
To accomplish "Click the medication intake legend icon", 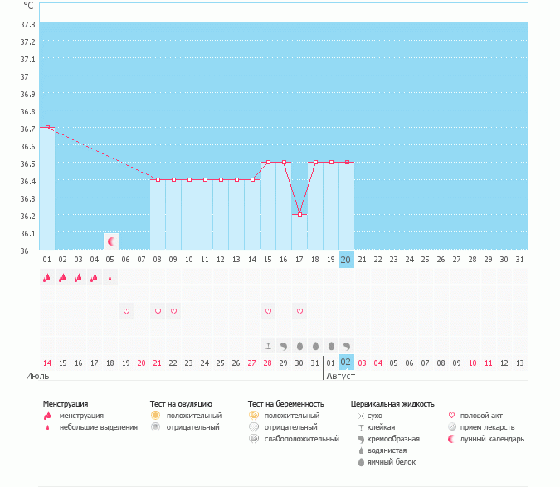I will (x=452, y=426).
